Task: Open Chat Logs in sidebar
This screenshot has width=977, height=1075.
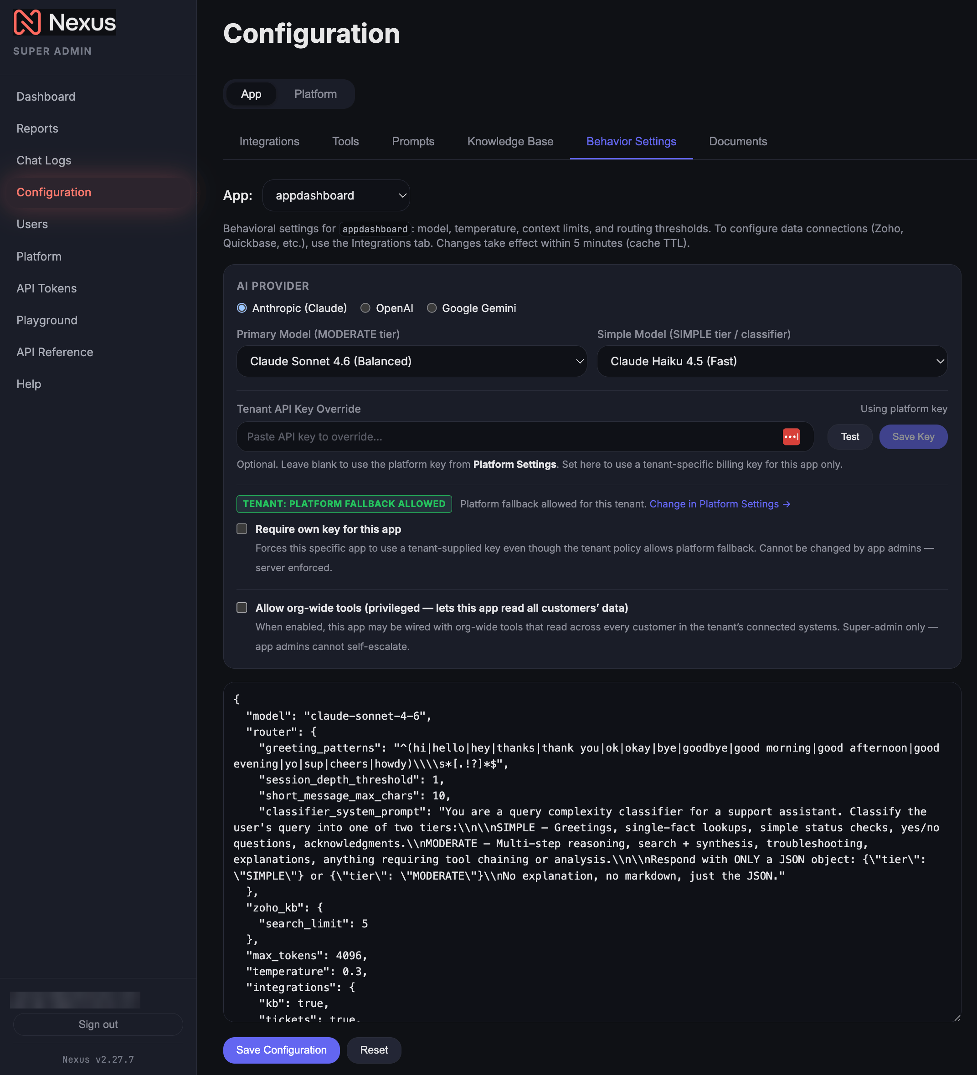Action: (x=98, y=160)
